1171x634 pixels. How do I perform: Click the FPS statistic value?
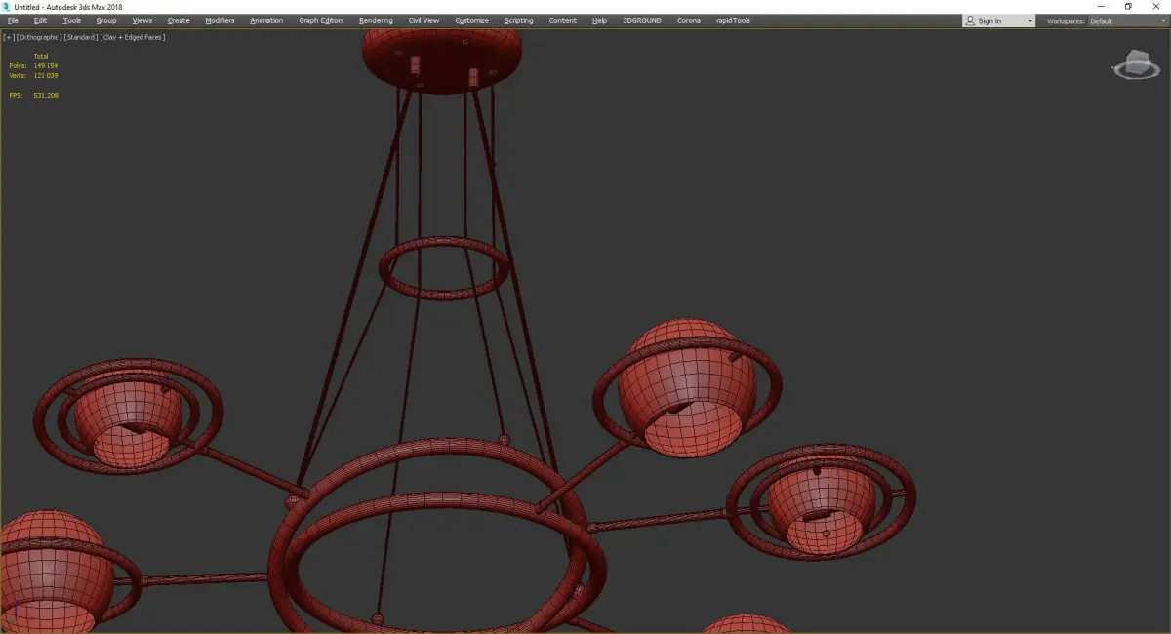pos(46,95)
